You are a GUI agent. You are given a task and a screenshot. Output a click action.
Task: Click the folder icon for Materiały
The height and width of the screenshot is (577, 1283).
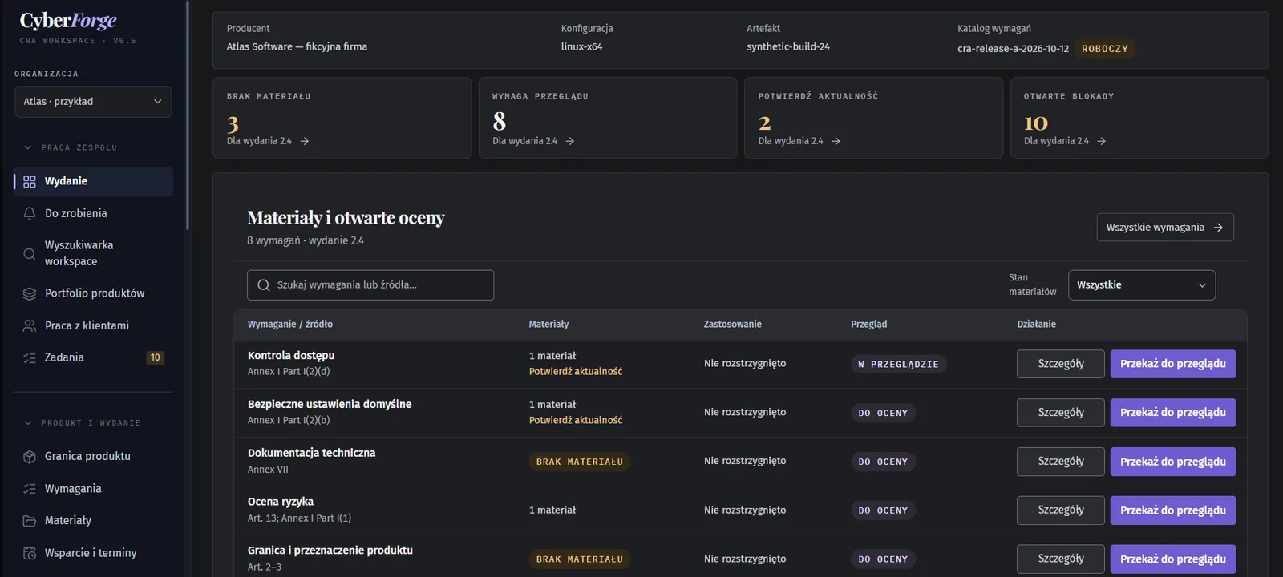[x=30, y=521]
